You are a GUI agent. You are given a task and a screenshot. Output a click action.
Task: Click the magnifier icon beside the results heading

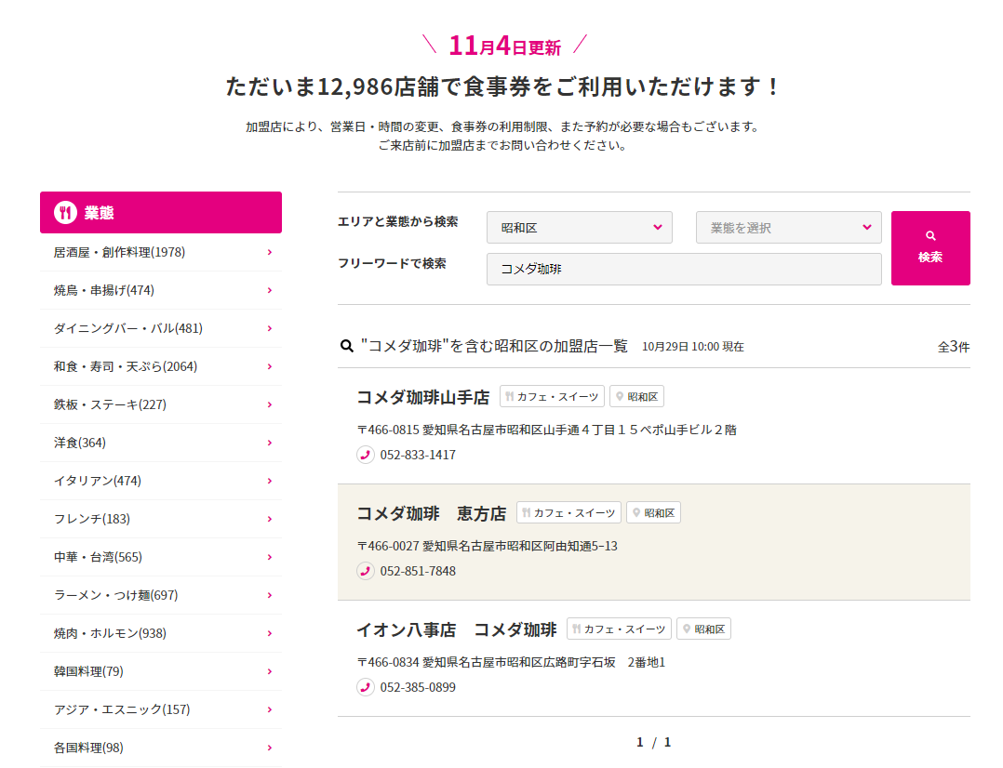point(347,347)
